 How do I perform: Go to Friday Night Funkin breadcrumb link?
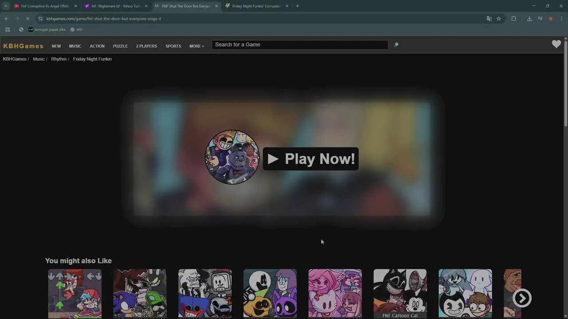coord(92,59)
